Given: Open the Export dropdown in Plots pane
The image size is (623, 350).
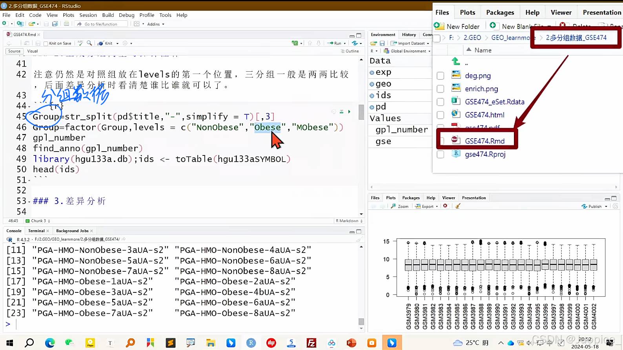Looking at the screenshot, I should (x=426, y=206).
